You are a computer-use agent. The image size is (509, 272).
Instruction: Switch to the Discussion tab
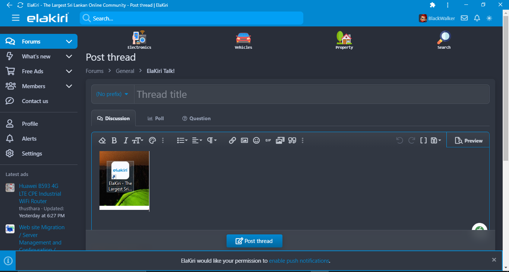113,118
